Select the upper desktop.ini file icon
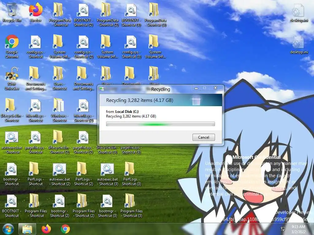 [299, 13]
